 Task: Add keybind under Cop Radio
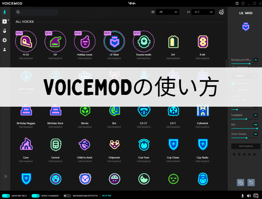point(202,161)
